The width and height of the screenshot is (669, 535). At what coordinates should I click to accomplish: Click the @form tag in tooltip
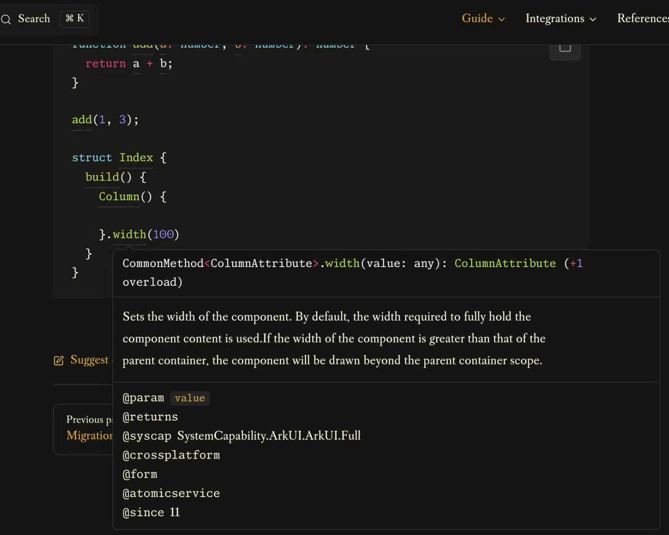140,474
